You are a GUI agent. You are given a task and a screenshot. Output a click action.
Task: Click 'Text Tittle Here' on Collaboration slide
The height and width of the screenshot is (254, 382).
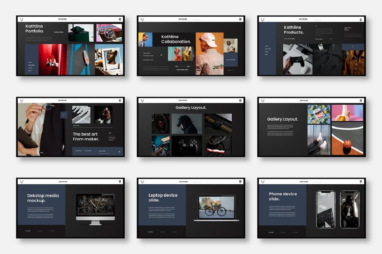click(182, 70)
